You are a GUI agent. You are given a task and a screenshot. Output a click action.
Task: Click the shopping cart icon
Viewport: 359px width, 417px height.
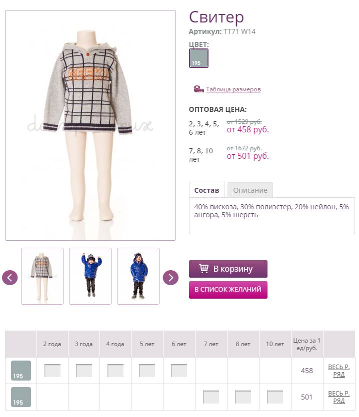pyautogui.click(x=203, y=268)
